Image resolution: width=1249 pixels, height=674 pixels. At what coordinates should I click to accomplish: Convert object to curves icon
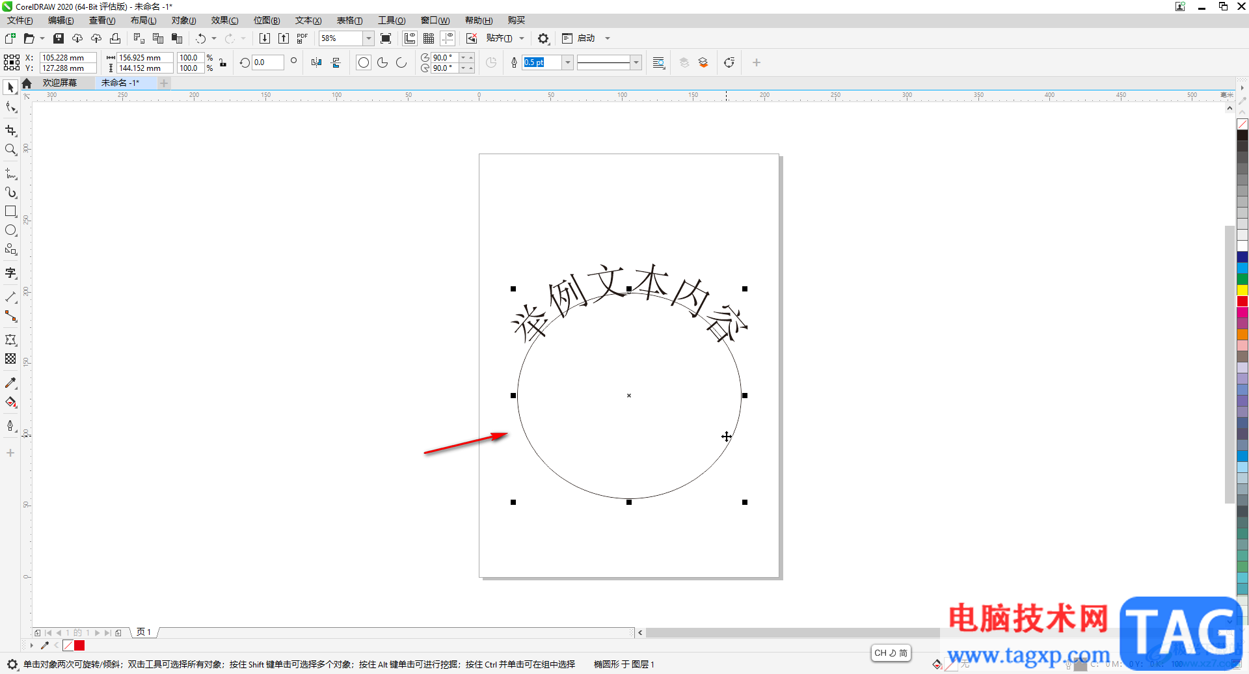pos(729,62)
